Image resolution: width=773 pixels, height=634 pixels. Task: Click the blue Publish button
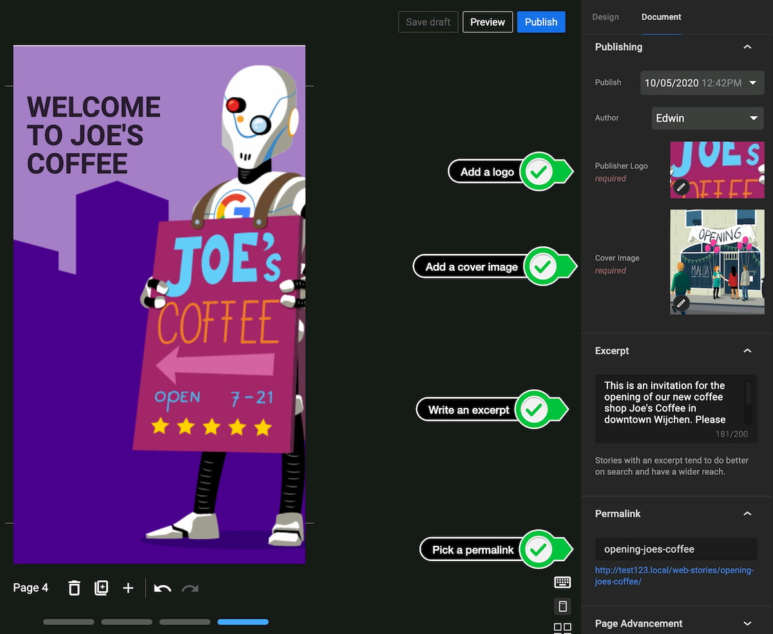[540, 22]
